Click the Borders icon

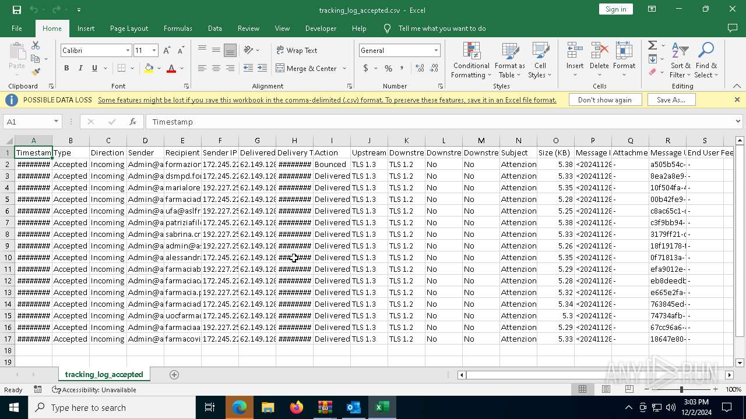pos(121,68)
